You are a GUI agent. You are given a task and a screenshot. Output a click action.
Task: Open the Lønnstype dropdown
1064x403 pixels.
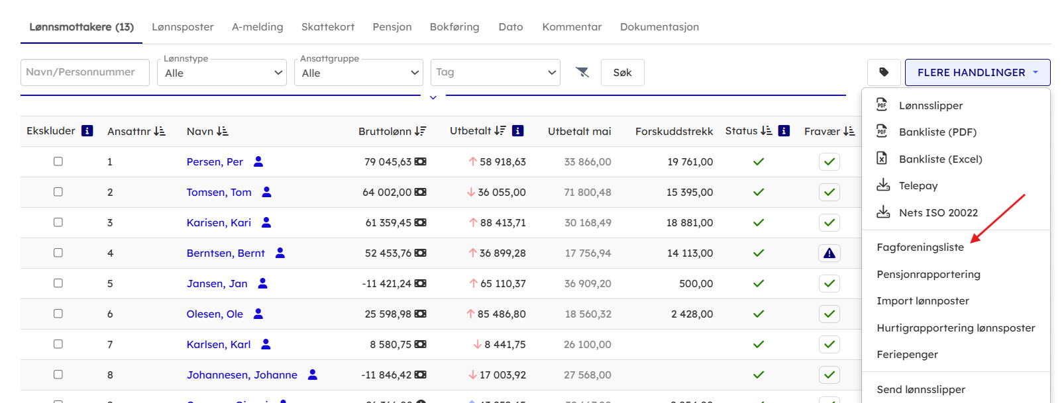[221, 73]
